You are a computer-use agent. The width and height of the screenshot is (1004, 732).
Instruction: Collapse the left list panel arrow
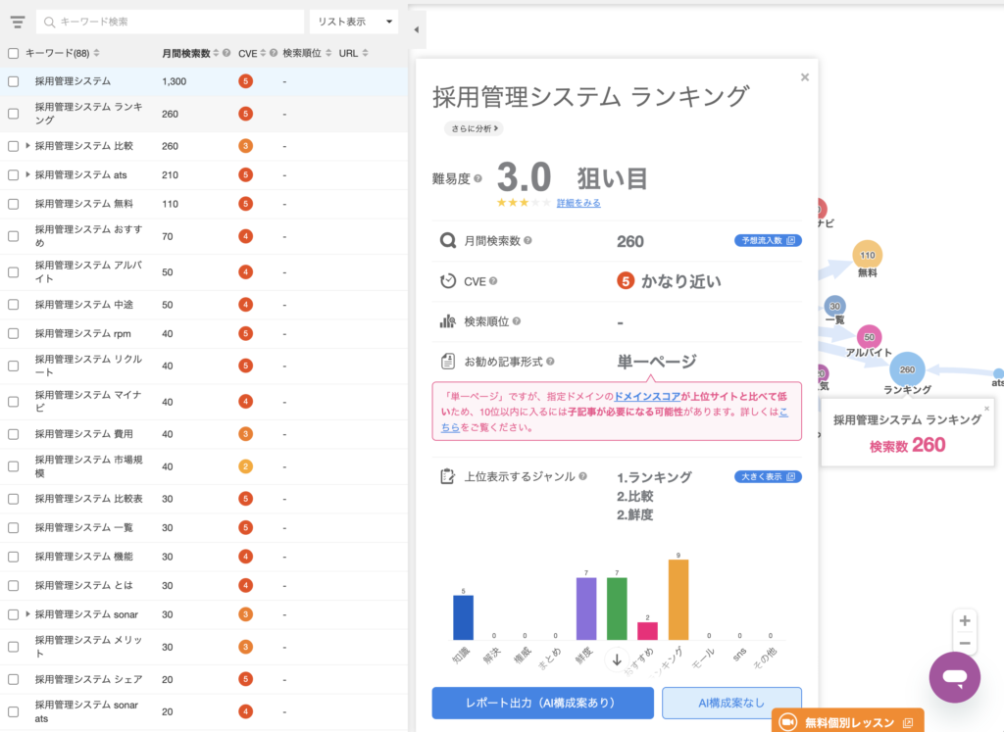(416, 29)
